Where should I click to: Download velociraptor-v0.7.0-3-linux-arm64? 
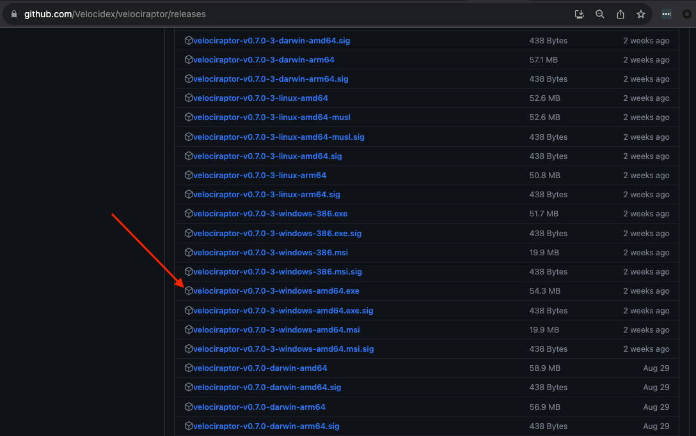click(260, 175)
